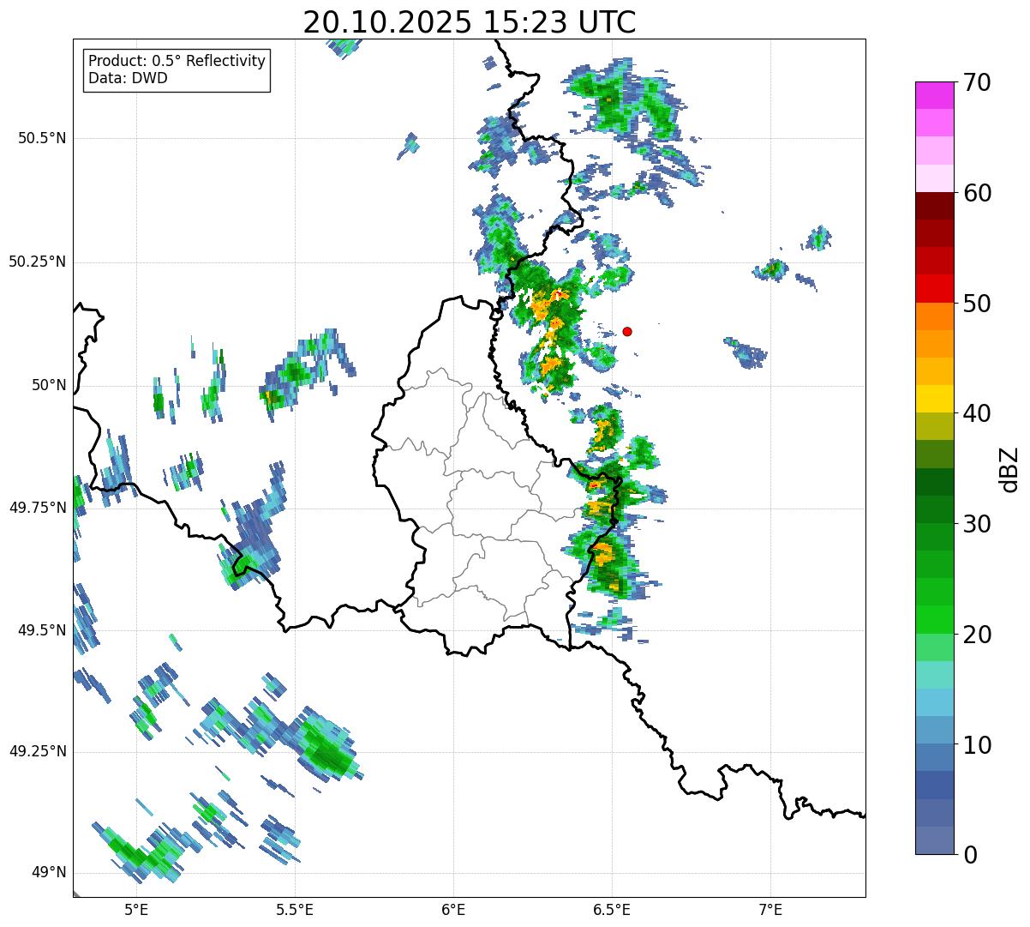Screen dimensions: 1030x927
Task: Click the orange colorbar segment below 50
Action: coord(935,316)
